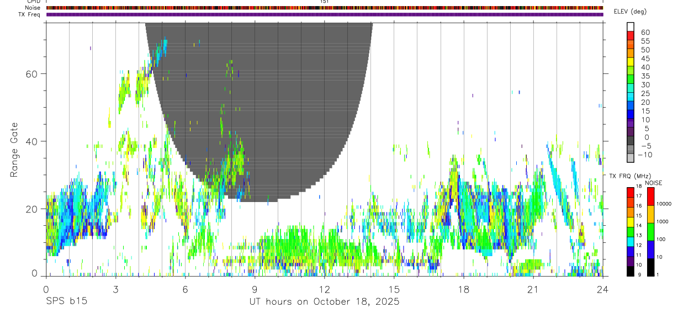
Task: Click the 24 tick on UT hours axis
Action: point(603,289)
